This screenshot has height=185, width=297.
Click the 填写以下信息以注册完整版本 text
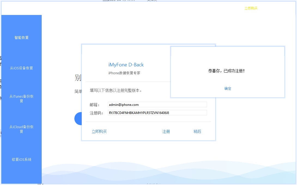click(116, 90)
